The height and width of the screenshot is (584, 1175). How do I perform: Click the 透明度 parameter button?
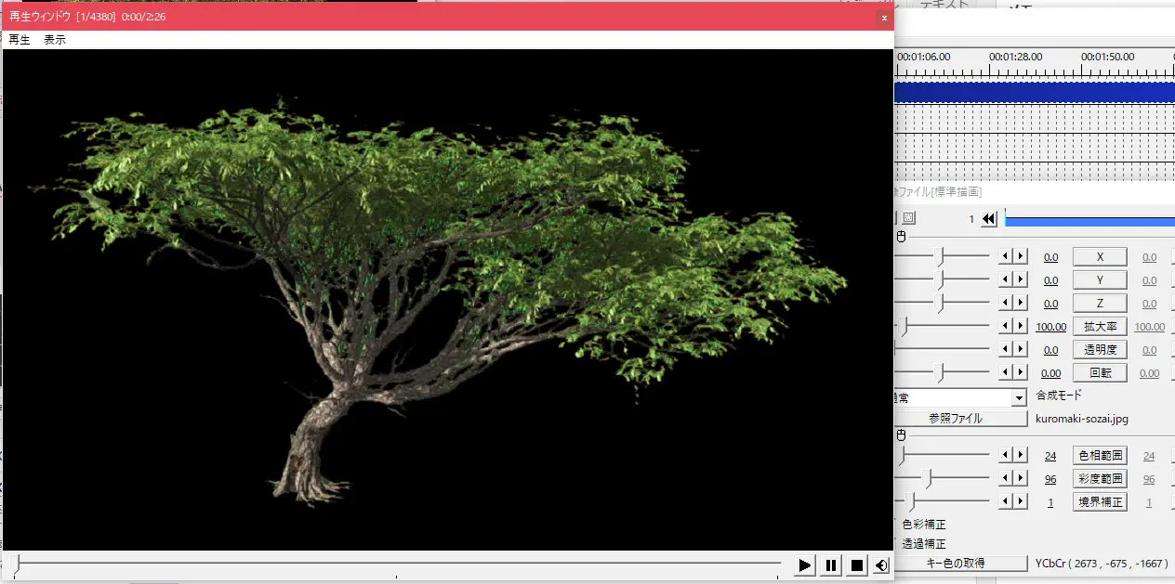point(1100,350)
